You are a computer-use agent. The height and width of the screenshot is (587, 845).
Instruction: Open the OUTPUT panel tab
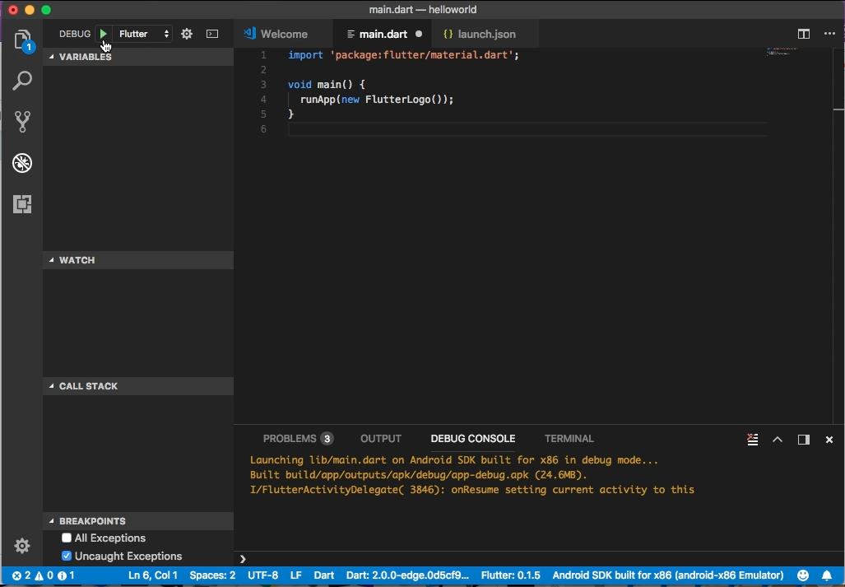pos(380,439)
